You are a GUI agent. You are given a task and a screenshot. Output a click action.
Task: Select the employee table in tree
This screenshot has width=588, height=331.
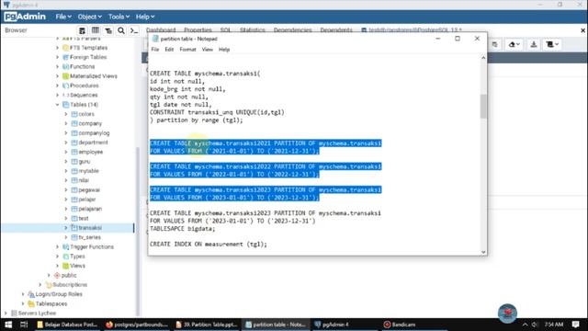point(90,152)
